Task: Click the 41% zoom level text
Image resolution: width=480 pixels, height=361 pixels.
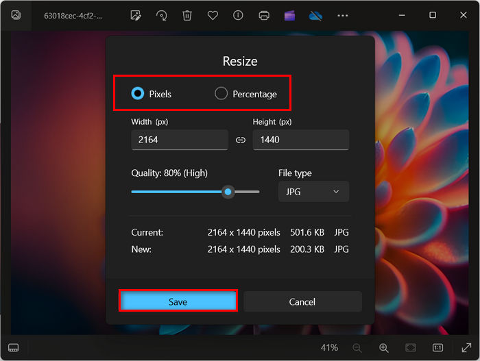Action: [329, 347]
